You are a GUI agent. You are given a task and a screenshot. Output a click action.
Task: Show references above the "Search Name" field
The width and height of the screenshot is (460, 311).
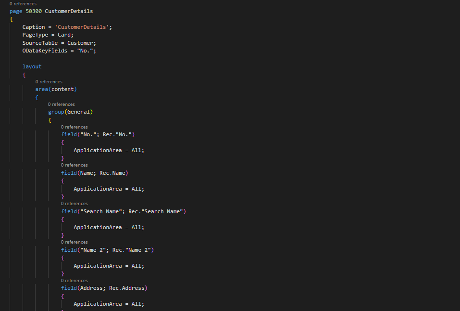tap(74, 204)
